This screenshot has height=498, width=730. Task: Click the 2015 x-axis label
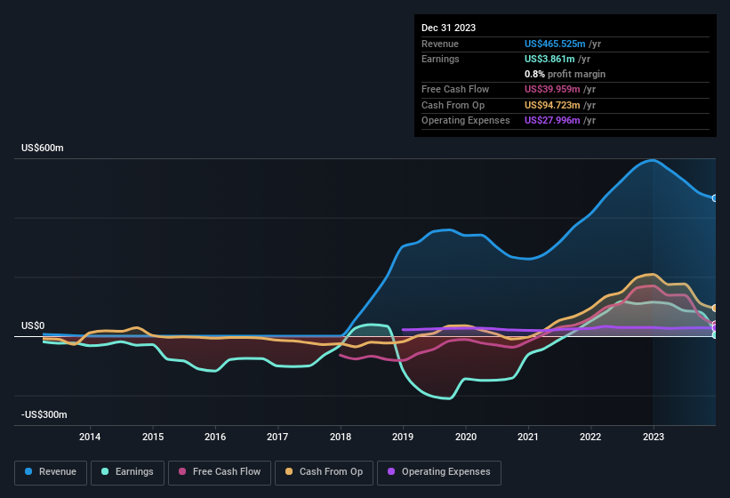point(153,437)
